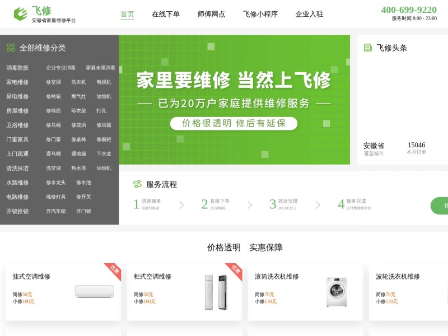Click the arrow after step 2 直接下单
Viewport: 448px width, 336px height.
point(250,204)
